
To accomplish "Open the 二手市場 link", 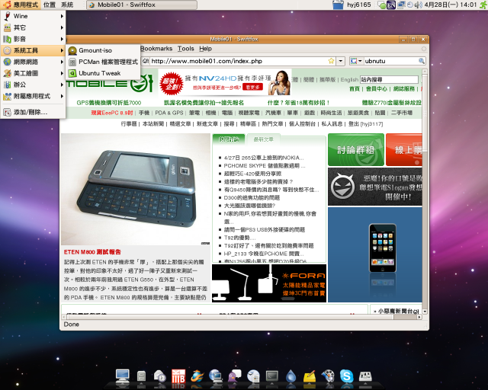I will pos(402,113).
